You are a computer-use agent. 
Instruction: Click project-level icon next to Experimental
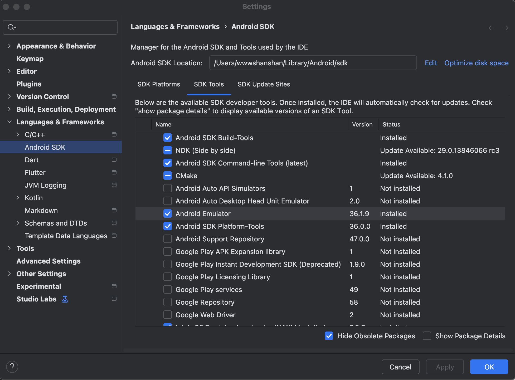point(114,286)
